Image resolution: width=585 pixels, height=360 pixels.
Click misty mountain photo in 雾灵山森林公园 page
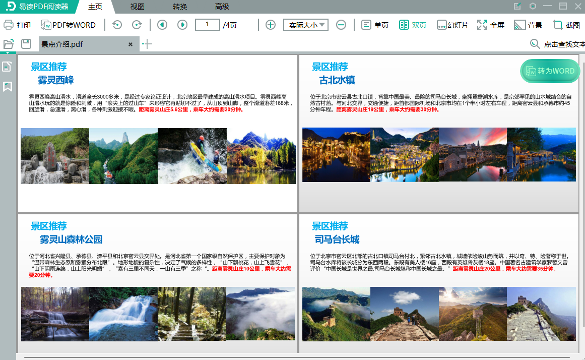coord(261,314)
